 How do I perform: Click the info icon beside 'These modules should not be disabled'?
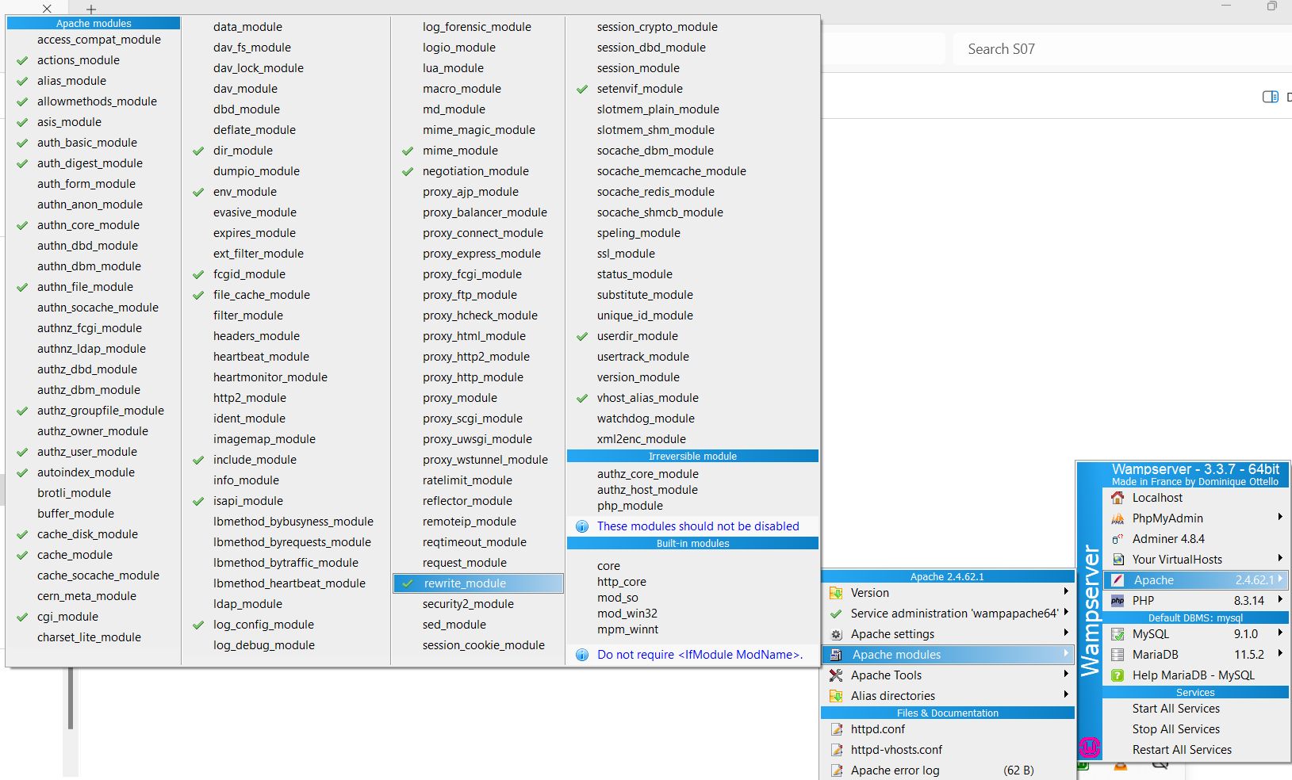click(x=582, y=526)
